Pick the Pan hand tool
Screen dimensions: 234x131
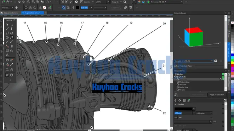12,69
